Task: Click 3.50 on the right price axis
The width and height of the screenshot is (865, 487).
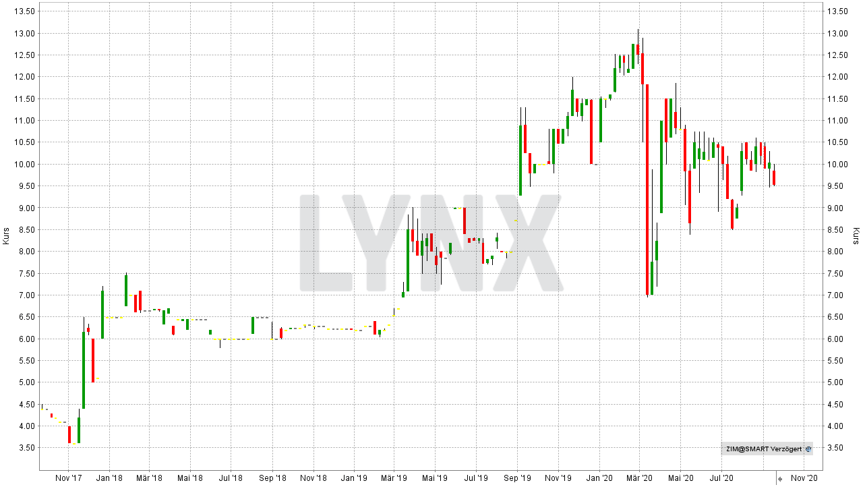Action: click(x=836, y=448)
